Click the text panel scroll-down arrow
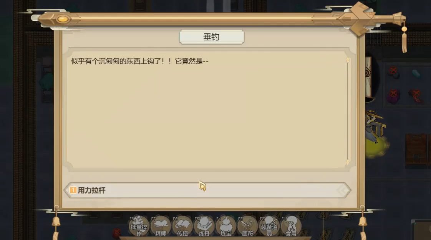 click(x=348, y=162)
